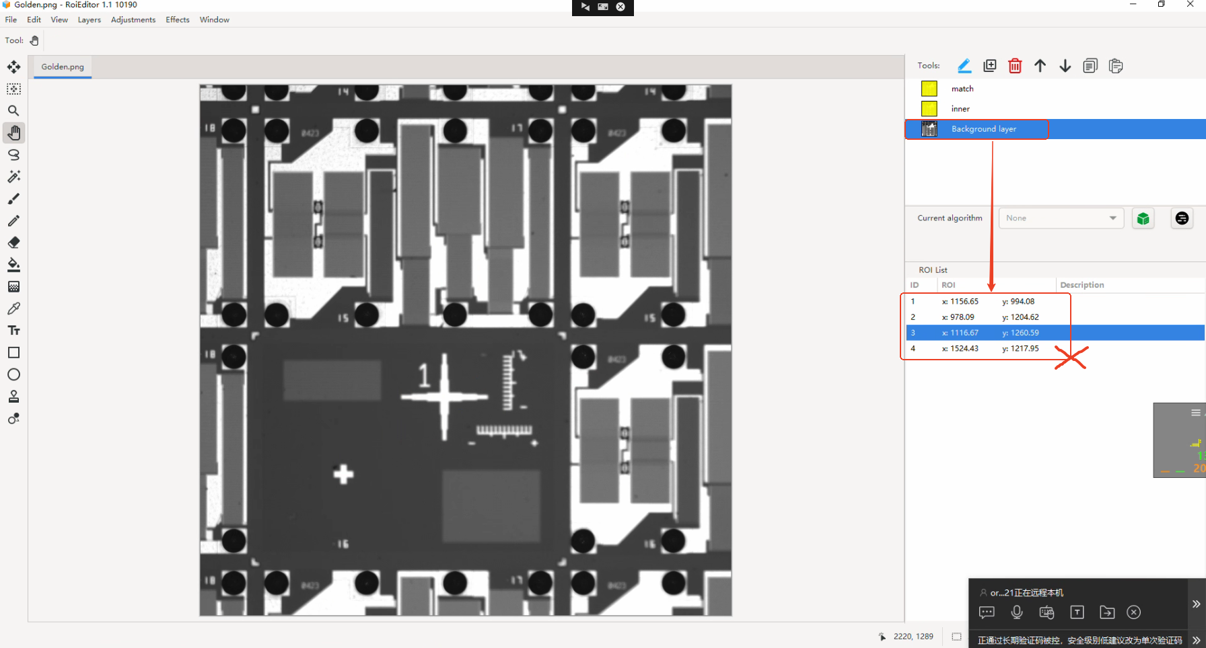
Task: End remote session with circled X icon
Action: coord(1134,612)
